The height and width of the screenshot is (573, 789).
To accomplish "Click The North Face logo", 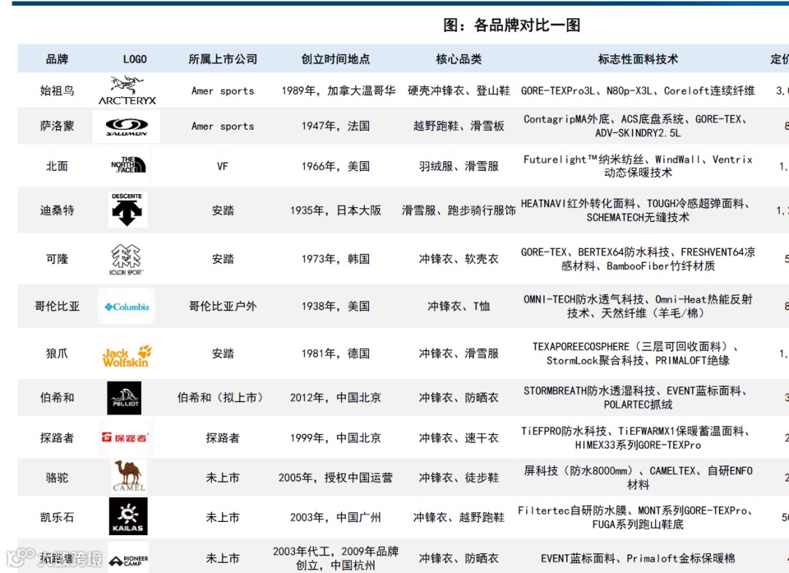I will 129,165.
